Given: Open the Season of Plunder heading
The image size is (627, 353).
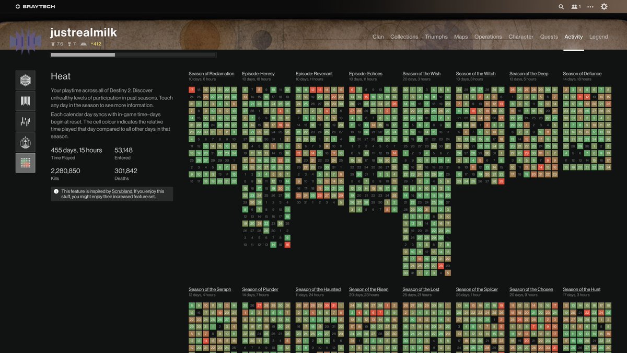Looking at the screenshot, I should (x=260, y=289).
